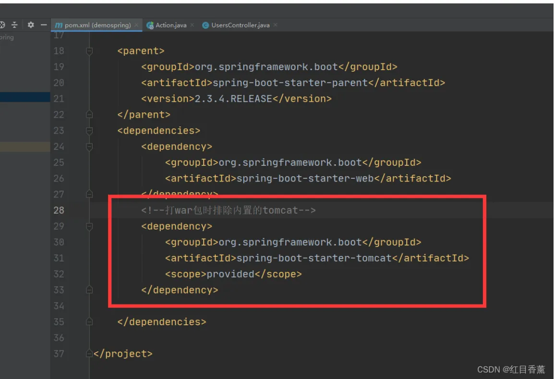
Task: Close the Action.java tab
Action: click(192, 25)
